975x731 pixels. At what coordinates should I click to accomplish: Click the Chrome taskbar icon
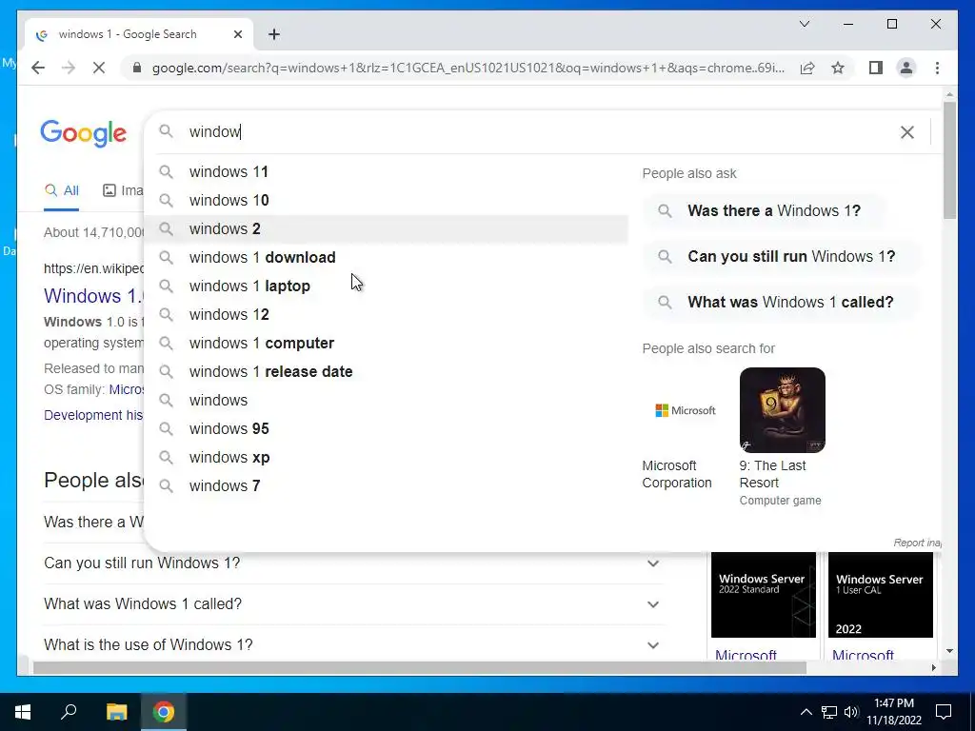point(164,712)
